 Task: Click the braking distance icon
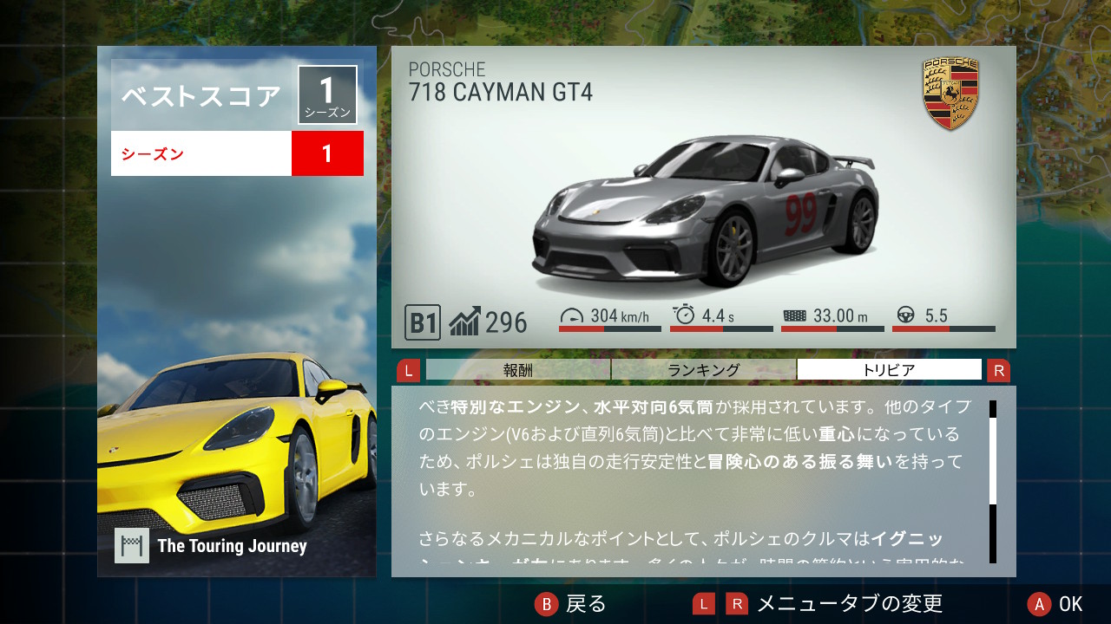(x=794, y=315)
